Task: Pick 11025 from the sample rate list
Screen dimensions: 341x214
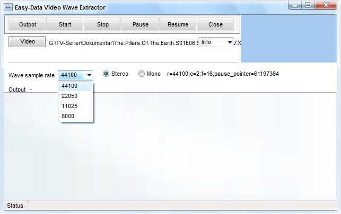Action: [x=75, y=106]
